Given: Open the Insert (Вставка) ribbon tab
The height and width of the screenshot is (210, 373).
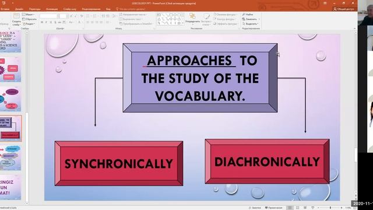Looking at the screenshot, I should [5, 9].
